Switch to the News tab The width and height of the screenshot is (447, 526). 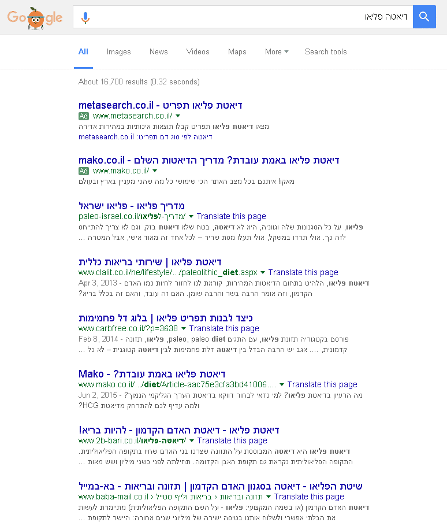click(x=158, y=51)
